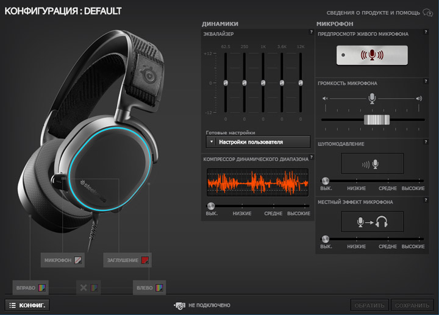Click the noise cancellation microphone graphic

pyautogui.click(x=372, y=163)
